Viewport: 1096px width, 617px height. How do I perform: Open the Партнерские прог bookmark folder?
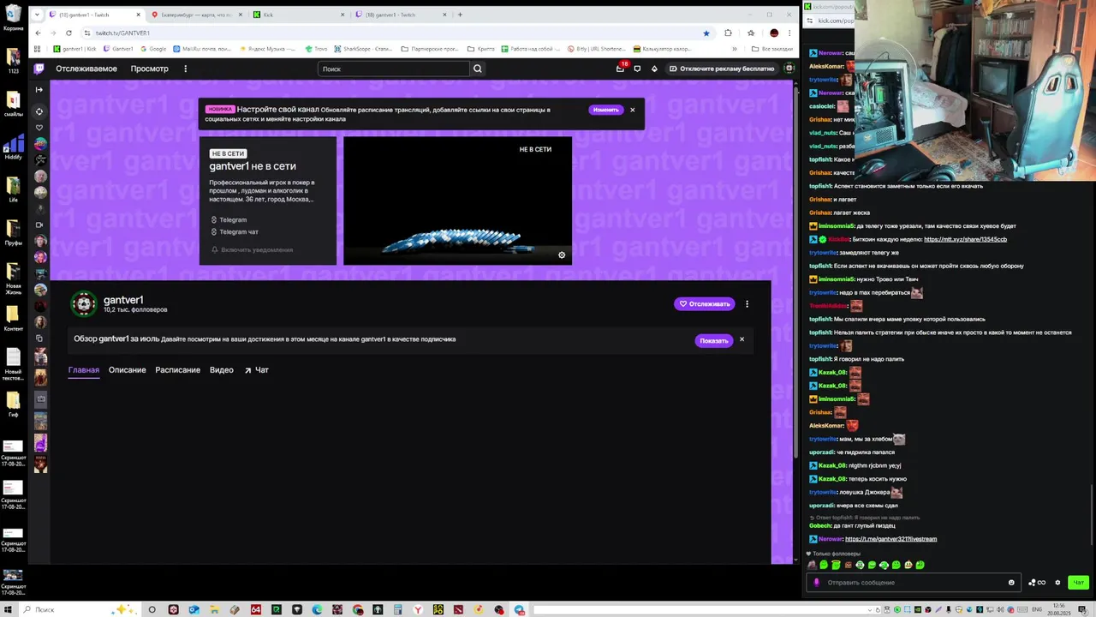coord(429,49)
